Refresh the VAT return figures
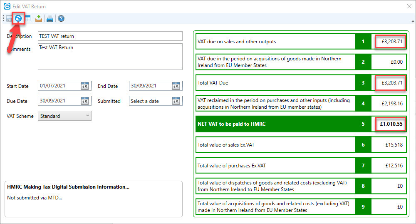 point(18,18)
